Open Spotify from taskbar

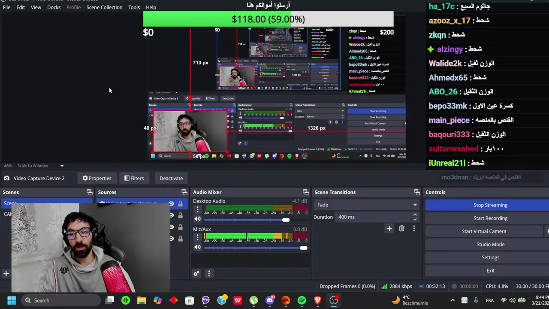tap(302, 300)
